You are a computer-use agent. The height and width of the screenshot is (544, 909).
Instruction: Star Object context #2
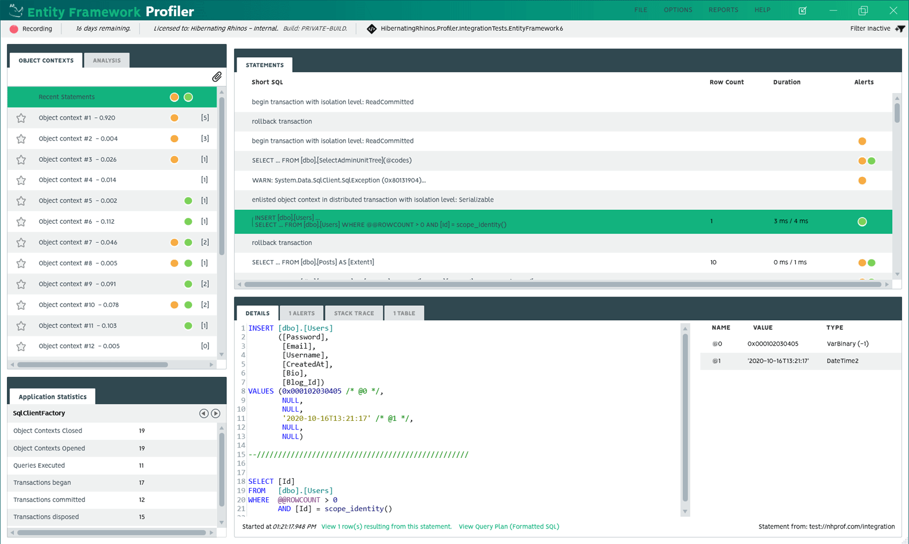click(x=21, y=139)
